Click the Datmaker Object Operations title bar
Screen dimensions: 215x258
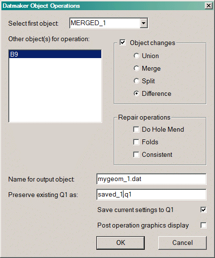[103, 6]
